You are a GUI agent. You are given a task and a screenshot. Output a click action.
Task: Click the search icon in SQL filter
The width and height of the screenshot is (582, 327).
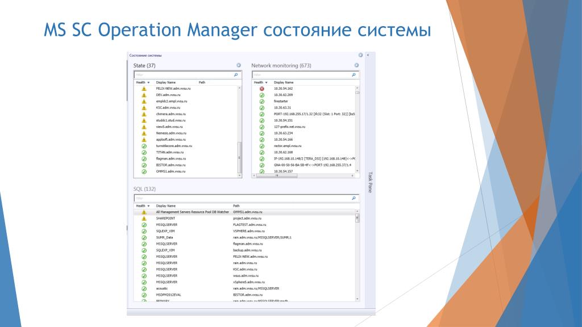tap(354, 198)
